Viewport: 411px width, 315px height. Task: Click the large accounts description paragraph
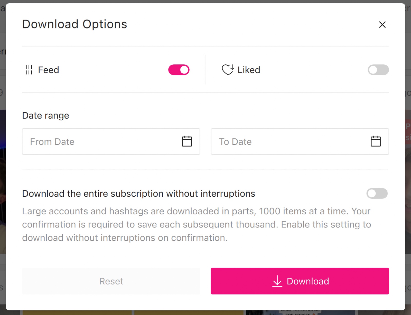(x=197, y=224)
